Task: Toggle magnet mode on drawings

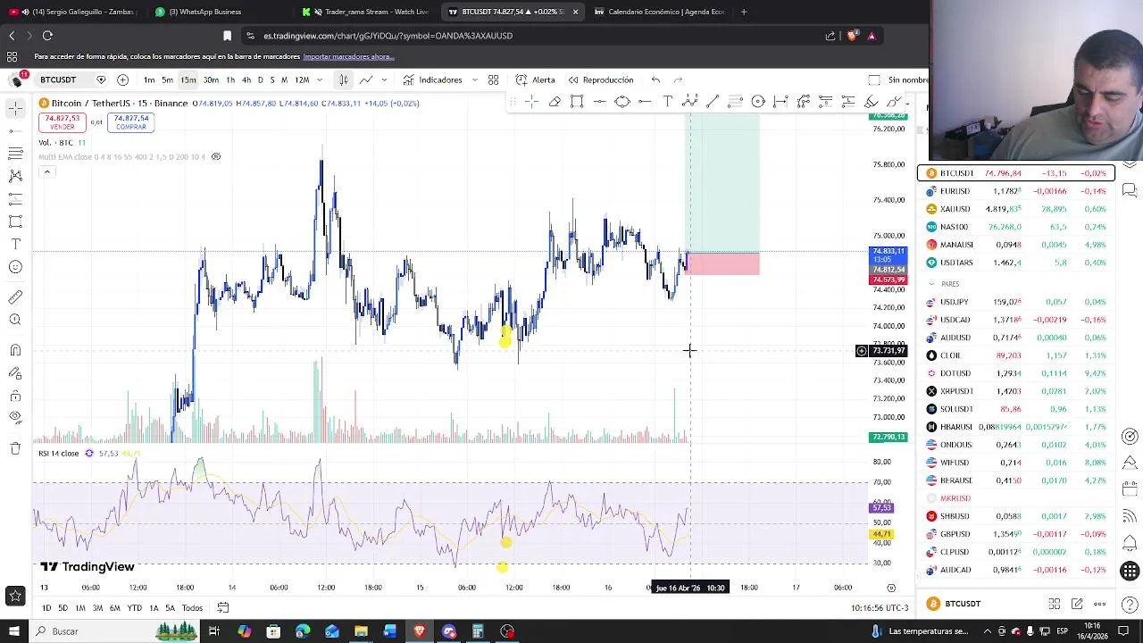Action: pyautogui.click(x=15, y=350)
